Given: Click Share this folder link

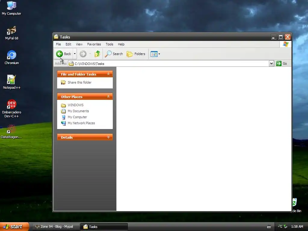Looking at the screenshot, I should [79, 82].
